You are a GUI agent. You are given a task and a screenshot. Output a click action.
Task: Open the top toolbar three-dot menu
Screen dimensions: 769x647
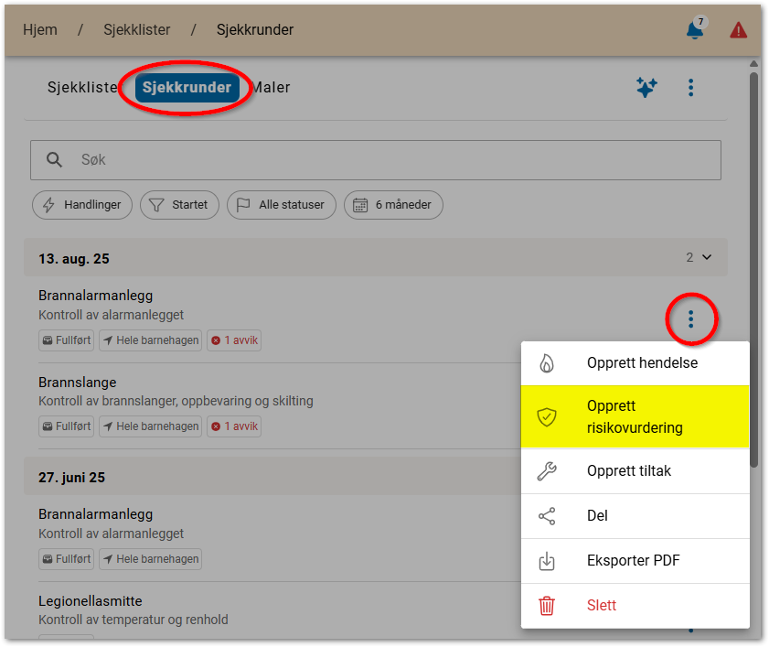[690, 88]
